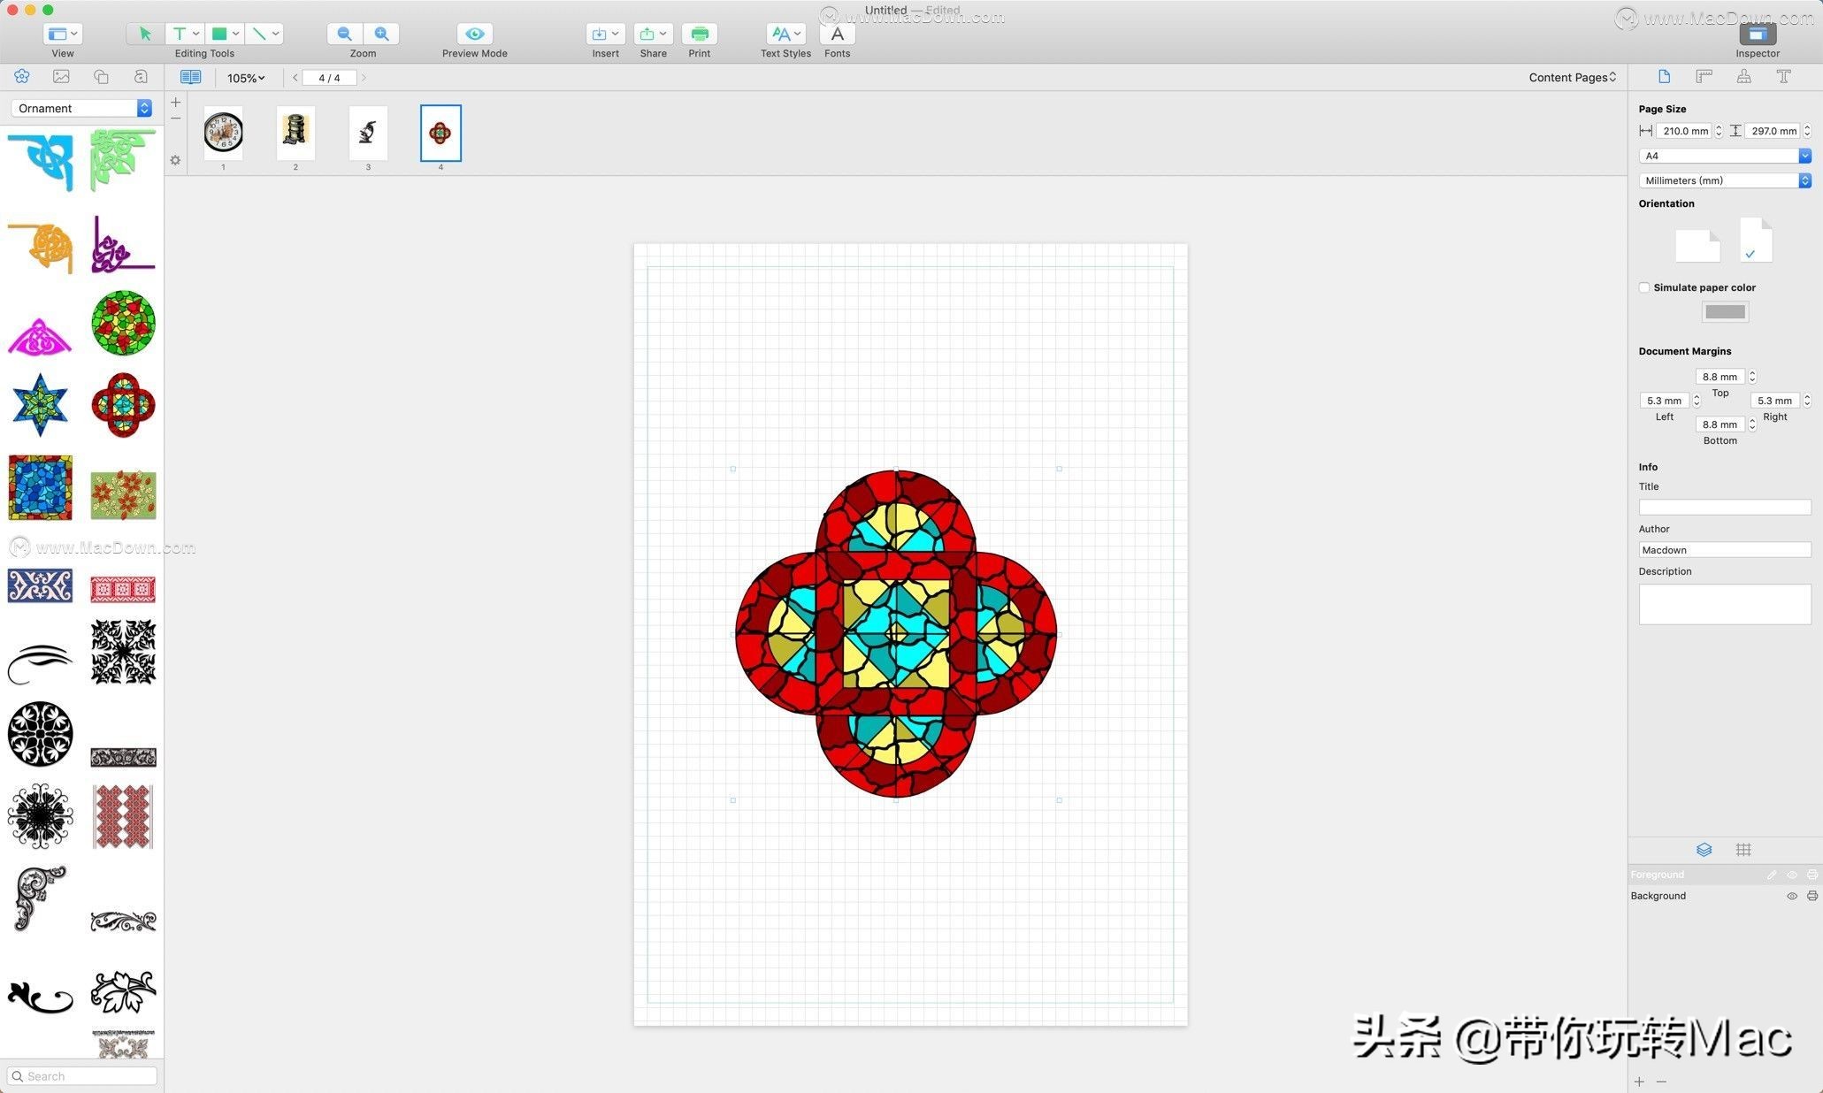Select page 3 thumbnail in panel
Image resolution: width=1823 pixels, height=1093 pixels.
pyautogui.click(x=367, y=132)
